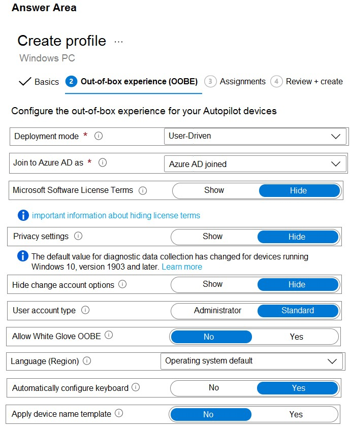Follow the Learn more link
This screenshot has width=350, height=430.
coord(181,267)
